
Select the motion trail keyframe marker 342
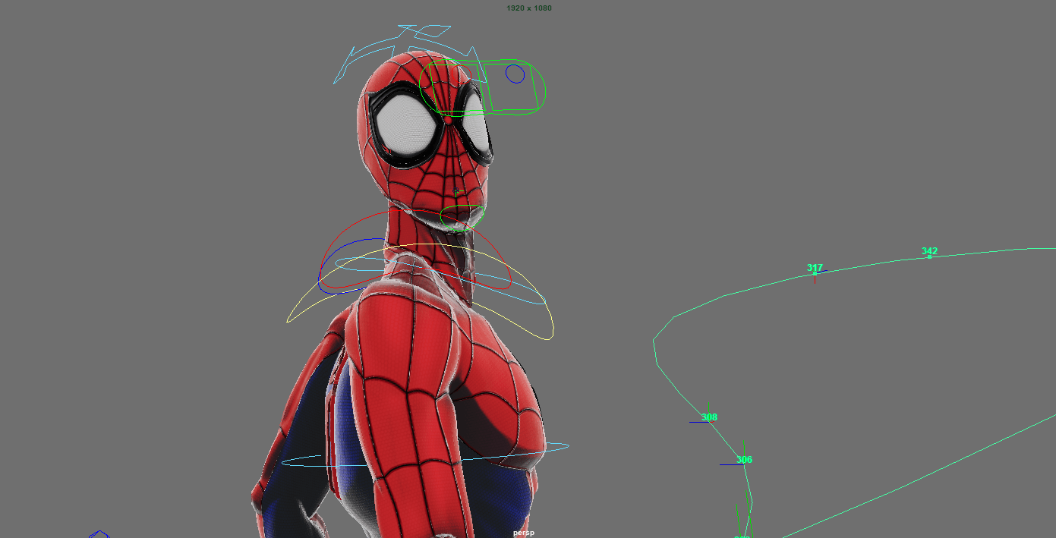pos(929,251)
